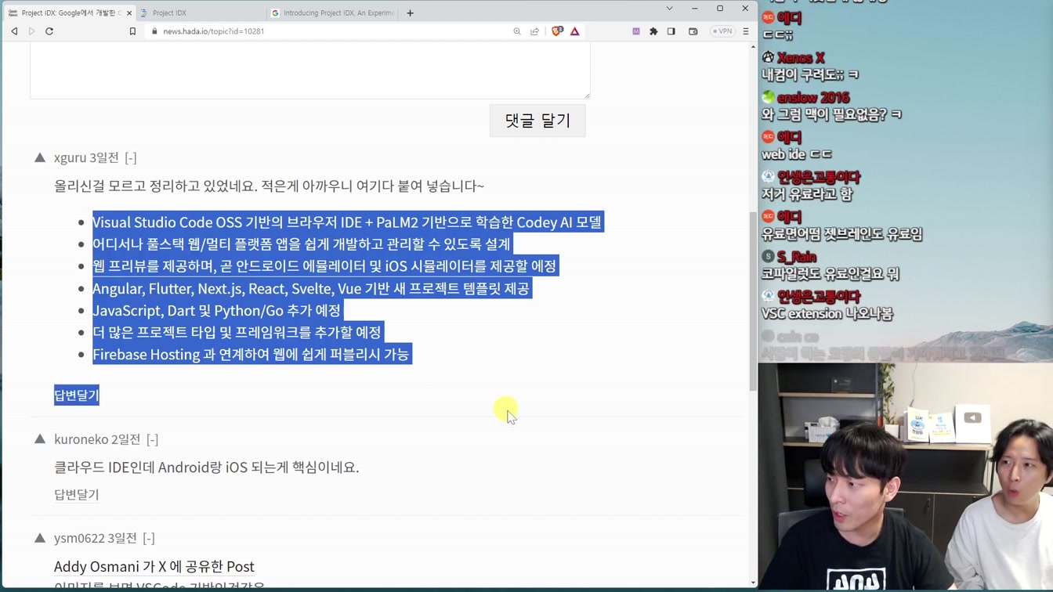
Task: Click the address bar showing news.hada.io URL
Action: [x=329, y=31]
